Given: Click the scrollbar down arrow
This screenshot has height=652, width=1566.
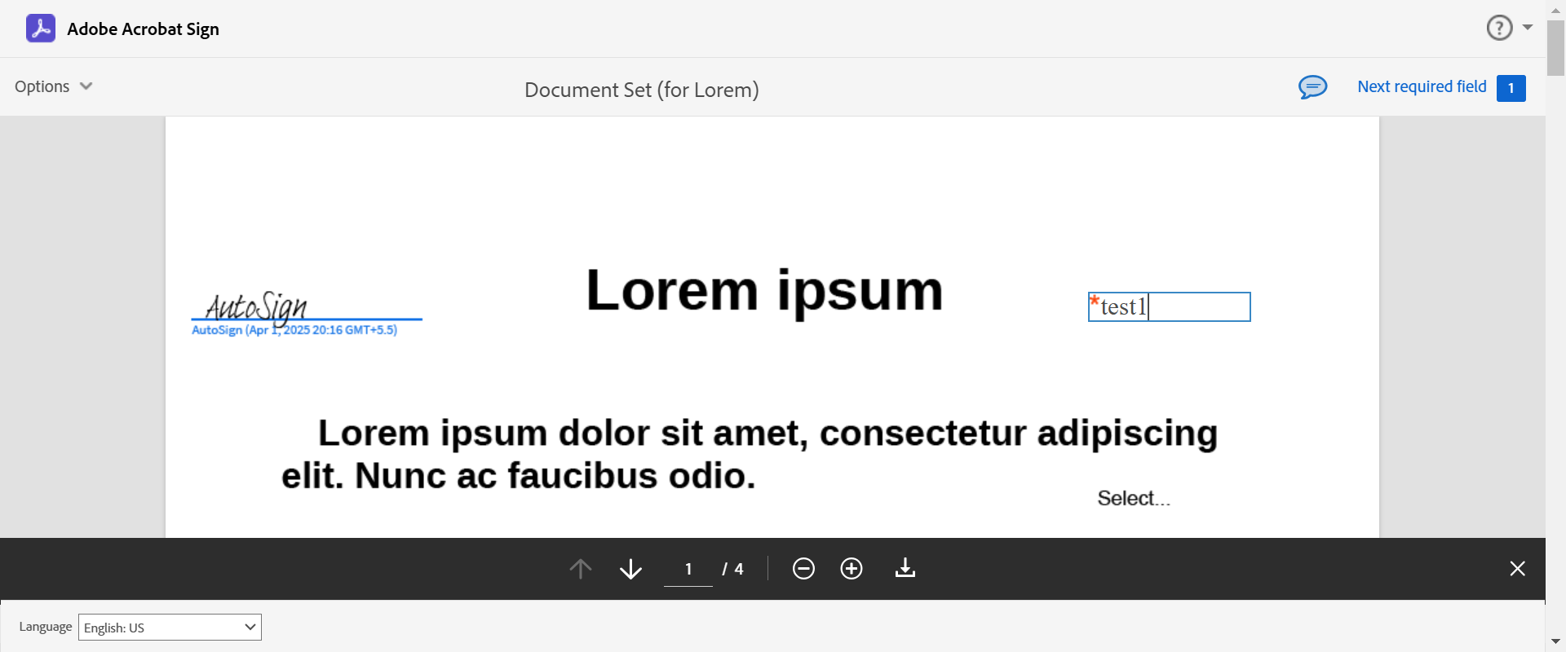Looking at the screenshot, I should 1556,642.
